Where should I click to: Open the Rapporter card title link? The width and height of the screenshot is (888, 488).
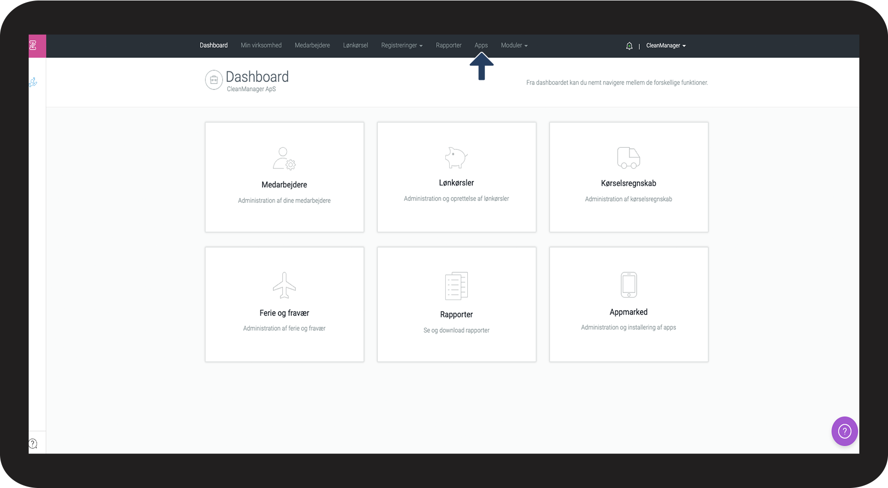pos(456,315)
